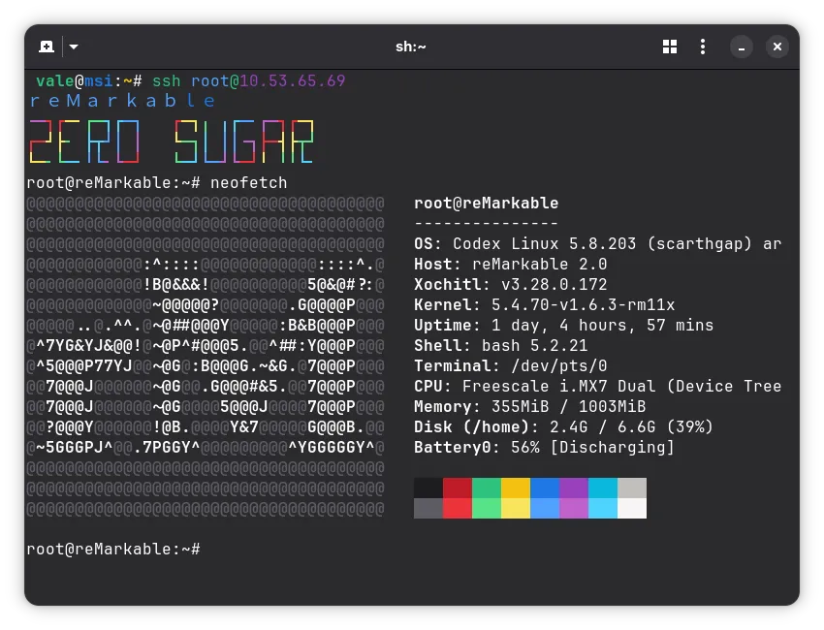Click the 'OS: Codex Linux 5.8.203' line
This screenshot has height=630, width=824.
[x=597, y=244]
